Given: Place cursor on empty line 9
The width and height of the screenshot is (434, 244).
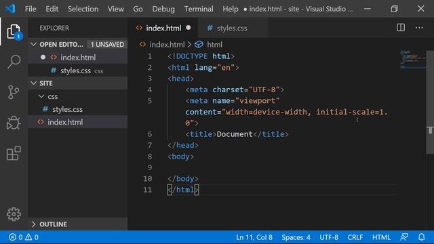Looking at the screenshot, I should pos(282,167).
